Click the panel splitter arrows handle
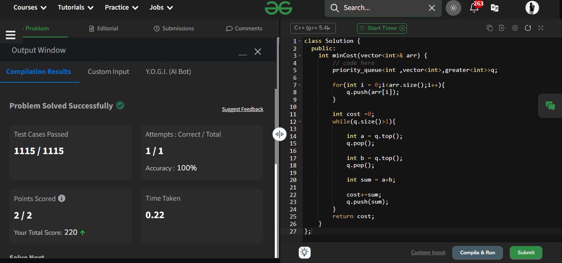This screenshot has height=263, width=562. point(279,135)
